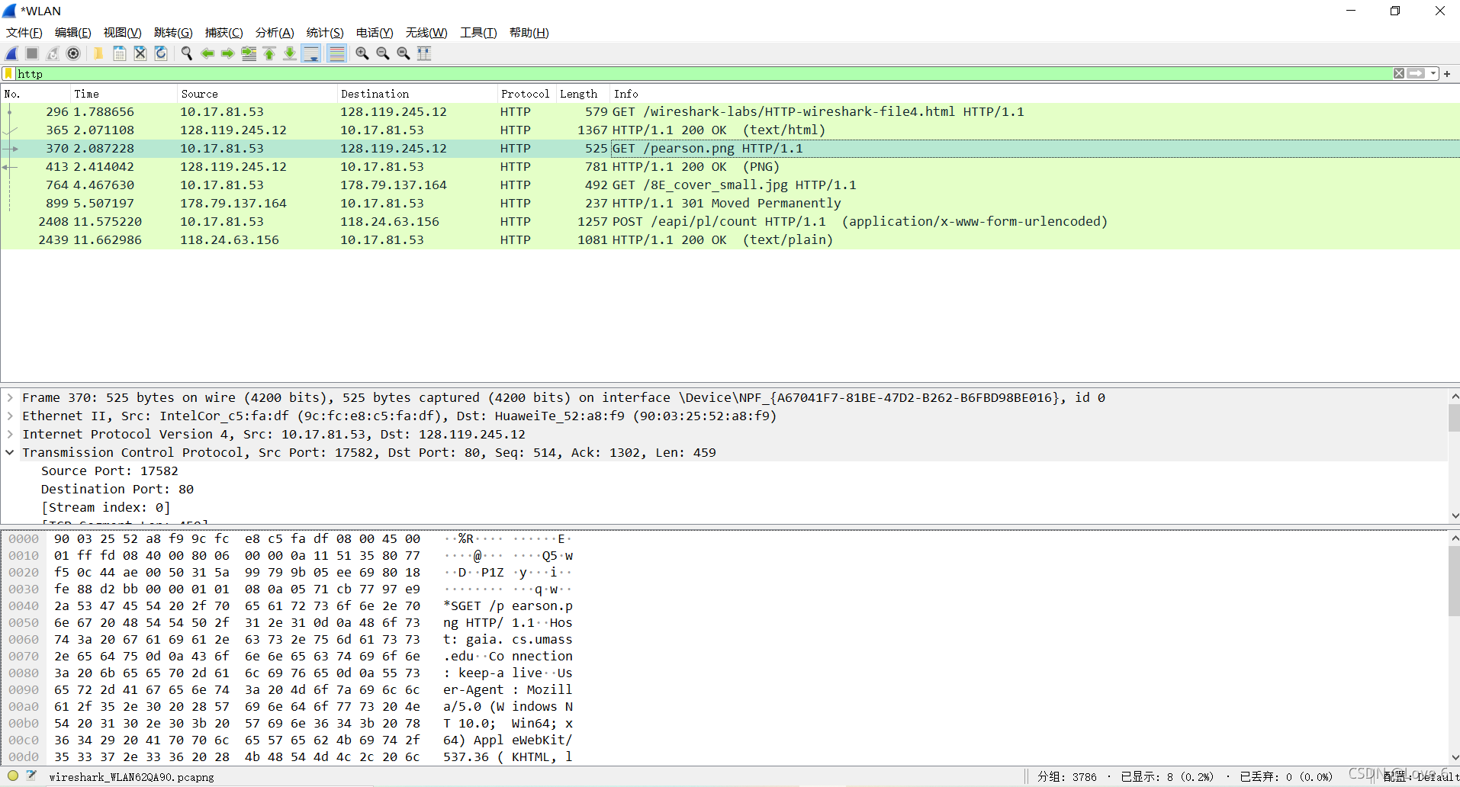Expand the Ethernet II details
The height and width of the screenshot is (787, 1460).
click(10, 416)
